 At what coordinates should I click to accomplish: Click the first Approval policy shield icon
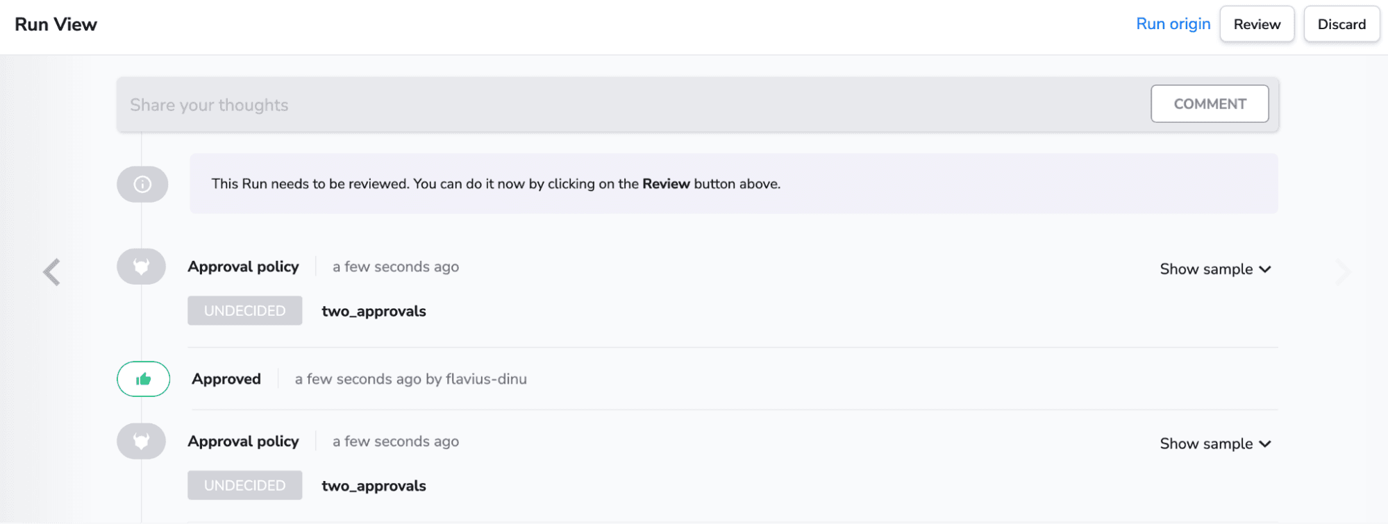tap(142, 267)
